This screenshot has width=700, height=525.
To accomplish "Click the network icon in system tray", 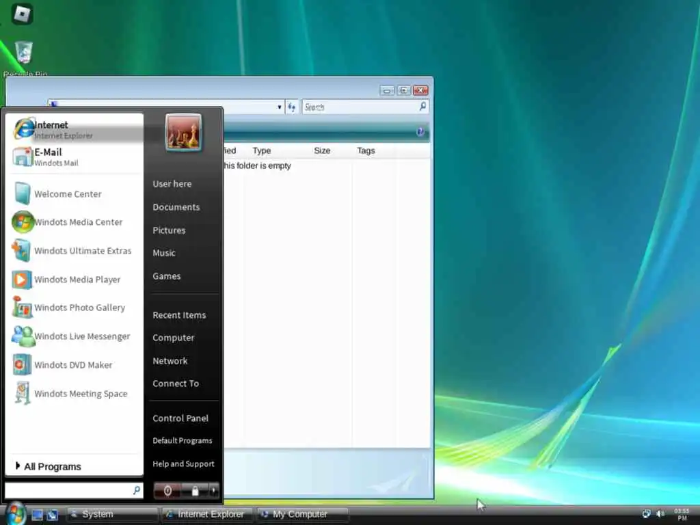I will click(646, 514).
